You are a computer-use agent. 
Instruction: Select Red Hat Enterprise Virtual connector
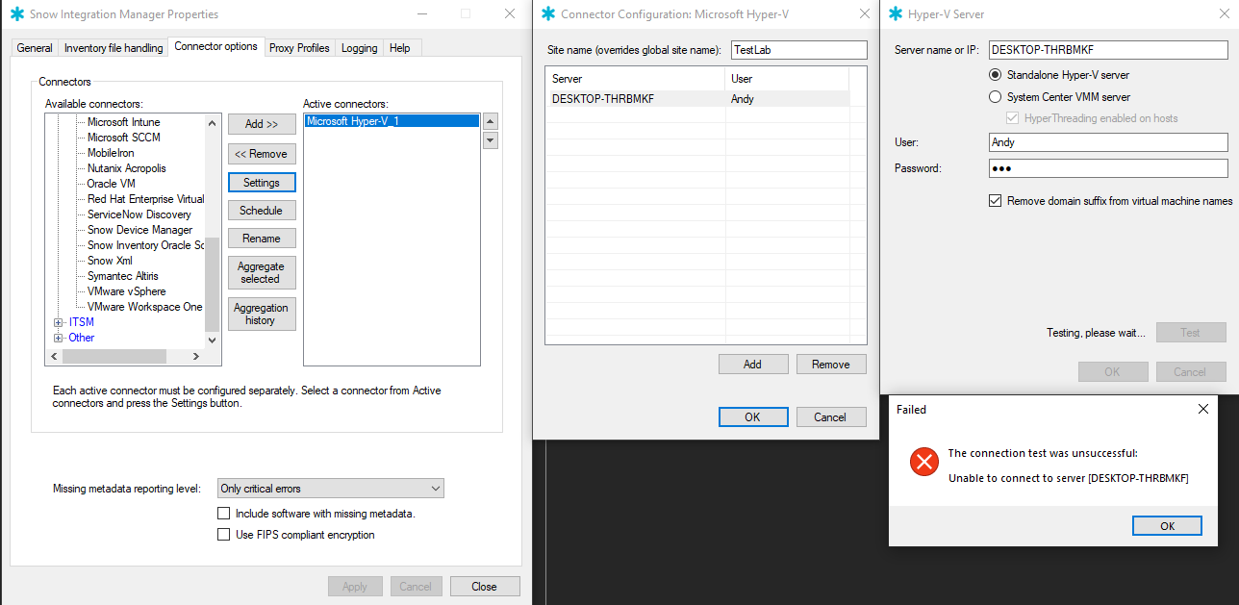tap(146, 199)
